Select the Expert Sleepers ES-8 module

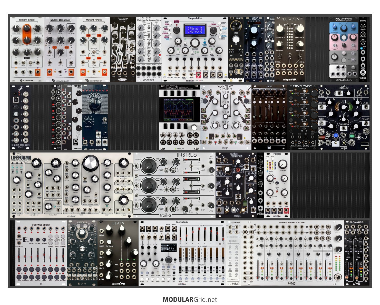pyautogui.click(x=21, y=117)
